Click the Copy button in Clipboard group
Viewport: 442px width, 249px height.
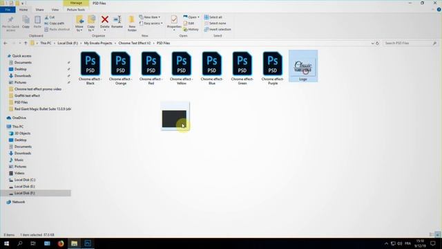(x=26, y=22)
